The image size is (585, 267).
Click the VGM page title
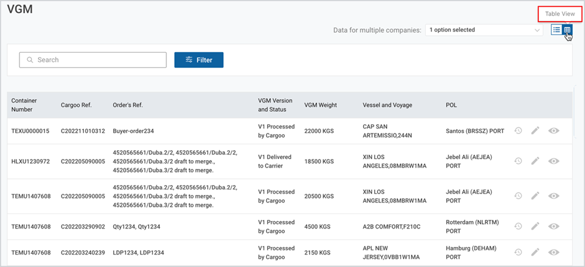click(x=20, y=10)
